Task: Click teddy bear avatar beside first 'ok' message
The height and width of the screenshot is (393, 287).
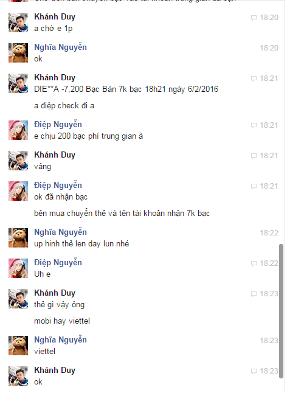Action: coord(18,53)
